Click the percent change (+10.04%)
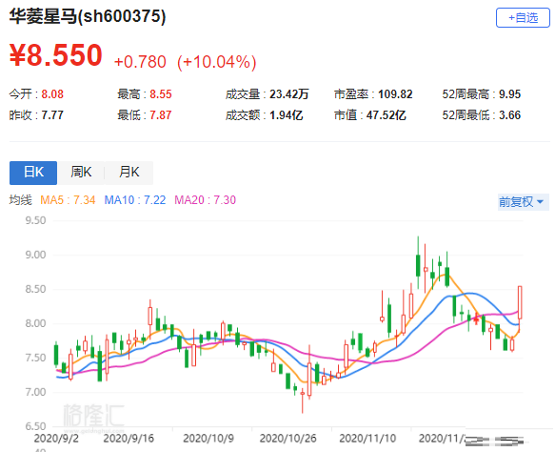This screenshot has width=555, height=452. [217, 62]
